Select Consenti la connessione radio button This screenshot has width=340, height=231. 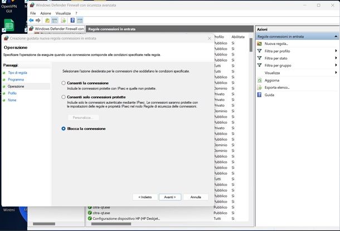coord(64,83)
